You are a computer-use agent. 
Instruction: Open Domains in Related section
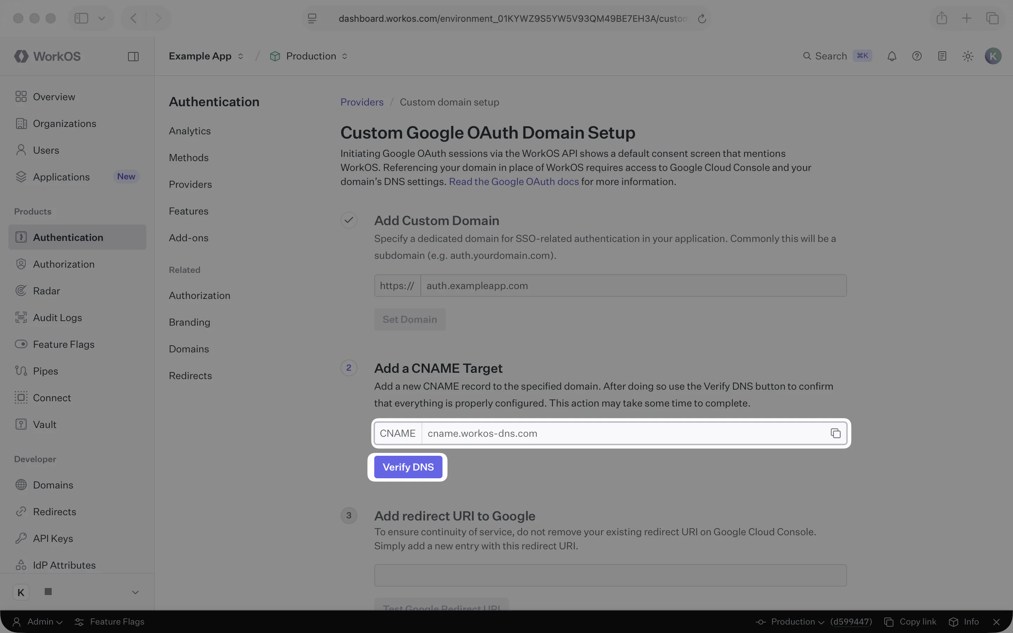(189, 349)
